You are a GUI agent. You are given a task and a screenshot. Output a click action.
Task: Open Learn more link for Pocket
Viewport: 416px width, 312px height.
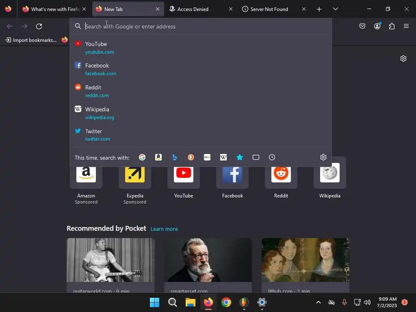click(164, 229)
